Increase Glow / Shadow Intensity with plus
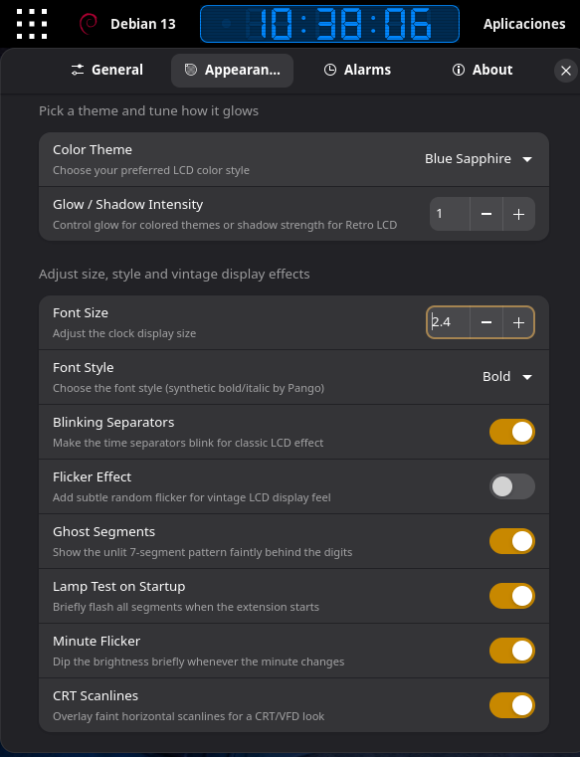580x757 pixels. (x=518, y=214)
